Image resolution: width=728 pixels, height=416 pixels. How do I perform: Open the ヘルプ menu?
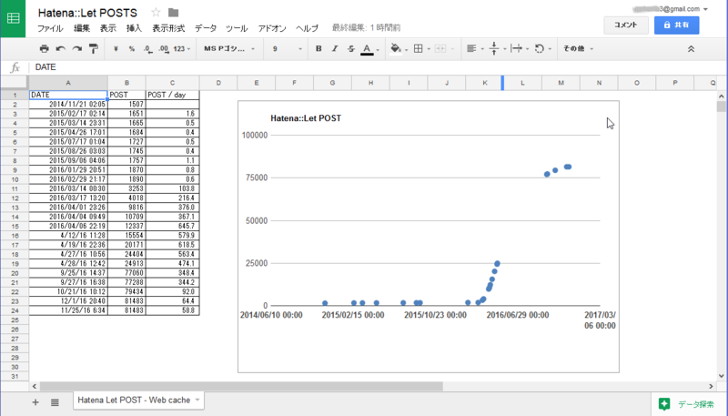[307, 28]
